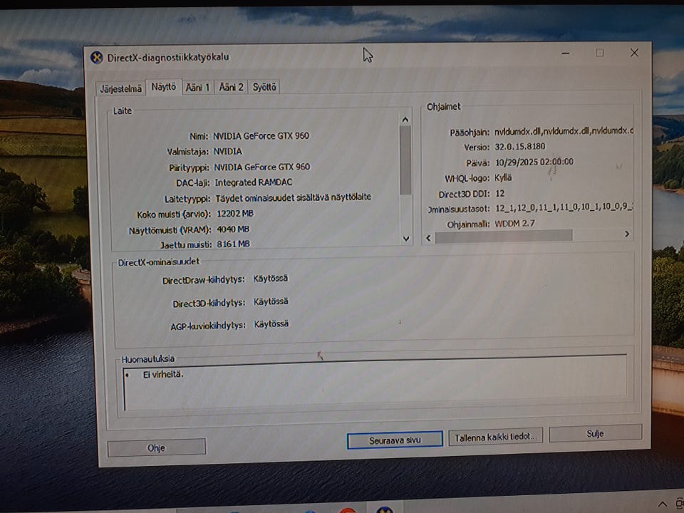Image resolution: width=684 pixels, height=513 pixels.
Task: Switch to the Järjestelmä tab
Action: coord(120,88)
